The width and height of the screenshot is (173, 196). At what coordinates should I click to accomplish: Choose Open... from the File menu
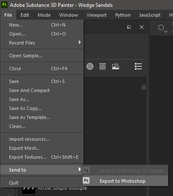point(42,34)
